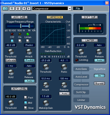This screenshot has width=110, height=115.
Task: Click the Compressor Attack knob
Action: tap(46, 85)
